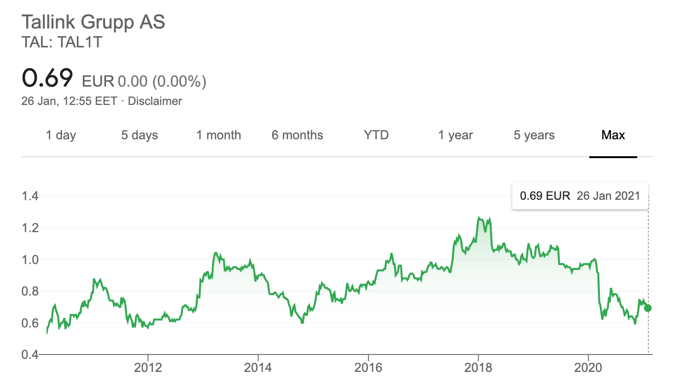Show the 6 months price history
The image size is (673, 384).
[x=297, y=135]
